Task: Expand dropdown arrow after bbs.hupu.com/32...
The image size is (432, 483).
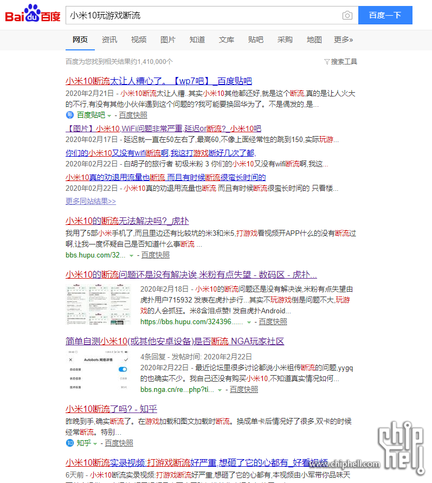Action: tap(132, 256)
